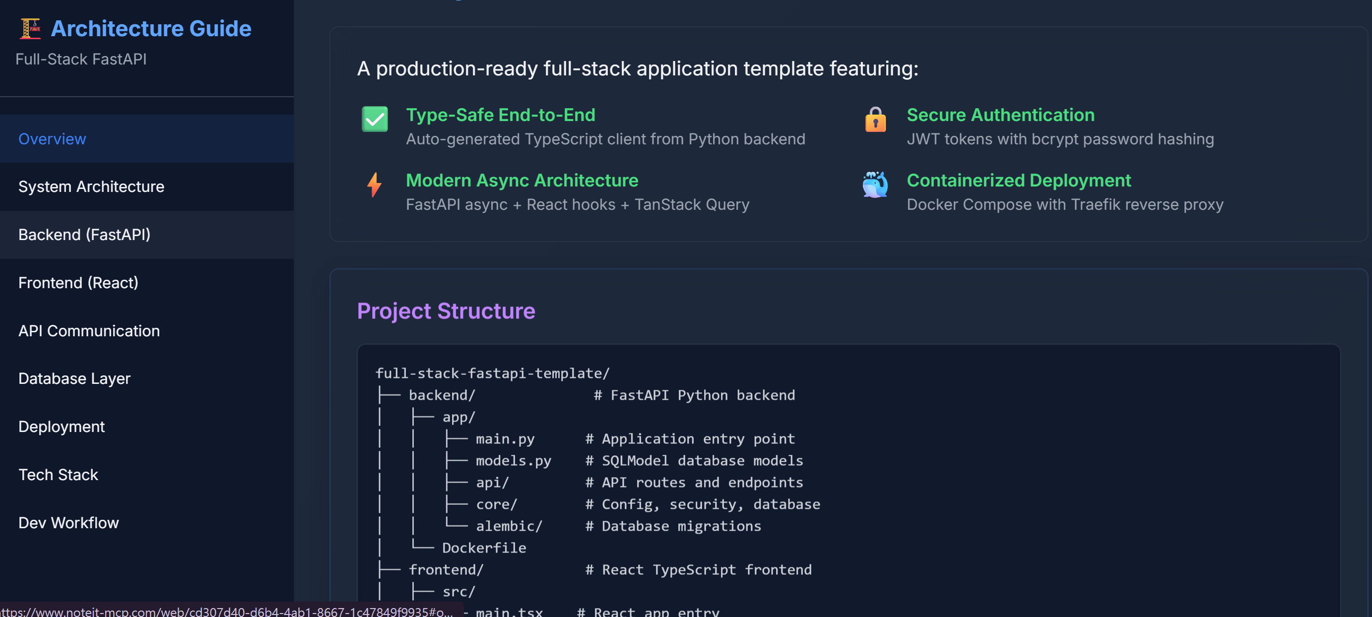This screenshot has width=1372, height=617.
Task: Jump to Deployment section
Action: [x=61, y=427]
